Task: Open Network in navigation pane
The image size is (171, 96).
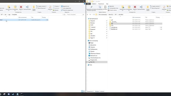Action: click(x=91, y=65)
